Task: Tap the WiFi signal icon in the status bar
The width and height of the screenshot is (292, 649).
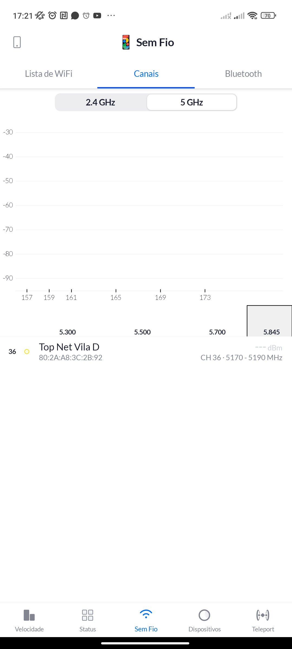Action: [252, 16]
